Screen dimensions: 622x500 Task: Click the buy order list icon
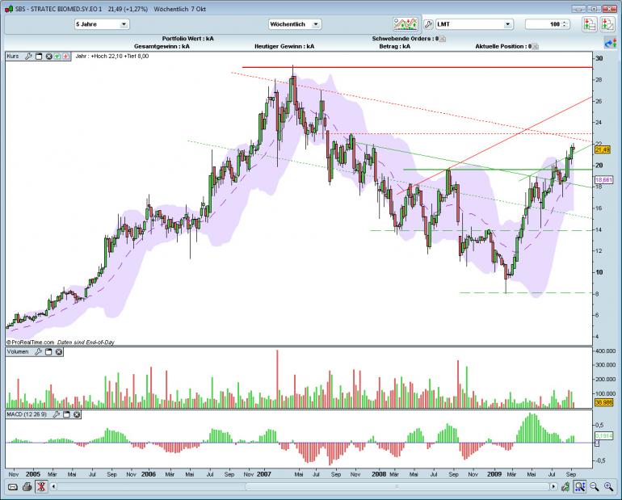pyautogui.click(x=590, y=24)
